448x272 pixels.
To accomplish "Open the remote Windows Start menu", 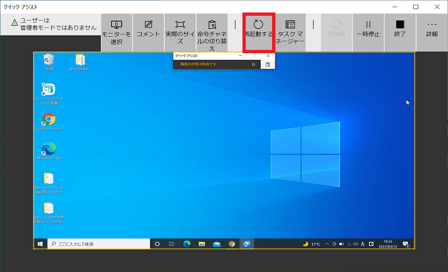I will [x=40, y=244].
